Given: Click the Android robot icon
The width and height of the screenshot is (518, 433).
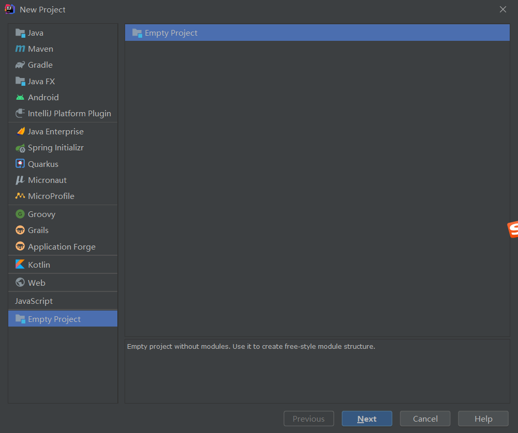Looking at the screenshot, I should 20,98.
